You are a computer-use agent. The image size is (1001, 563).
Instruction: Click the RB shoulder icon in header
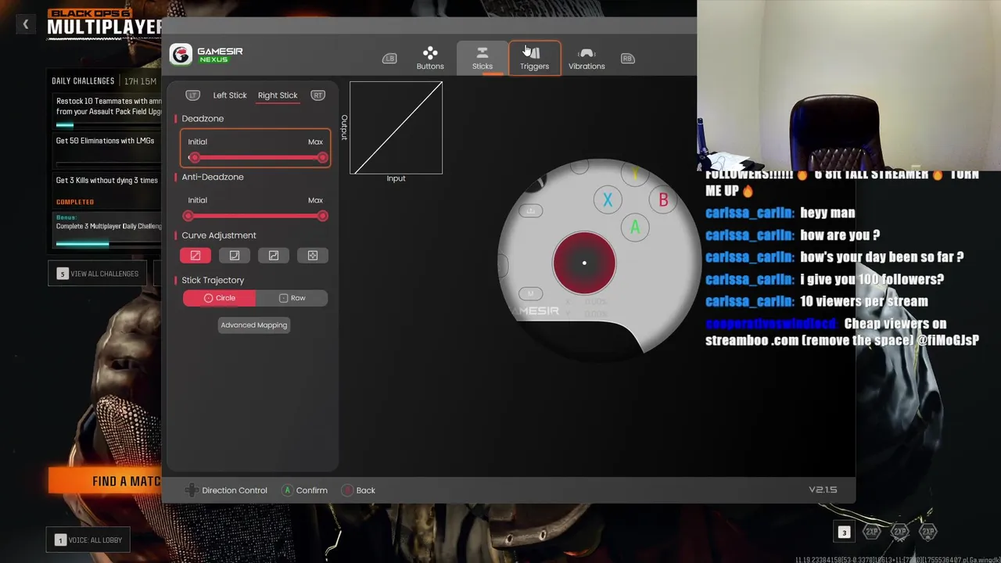click(627, 59)
